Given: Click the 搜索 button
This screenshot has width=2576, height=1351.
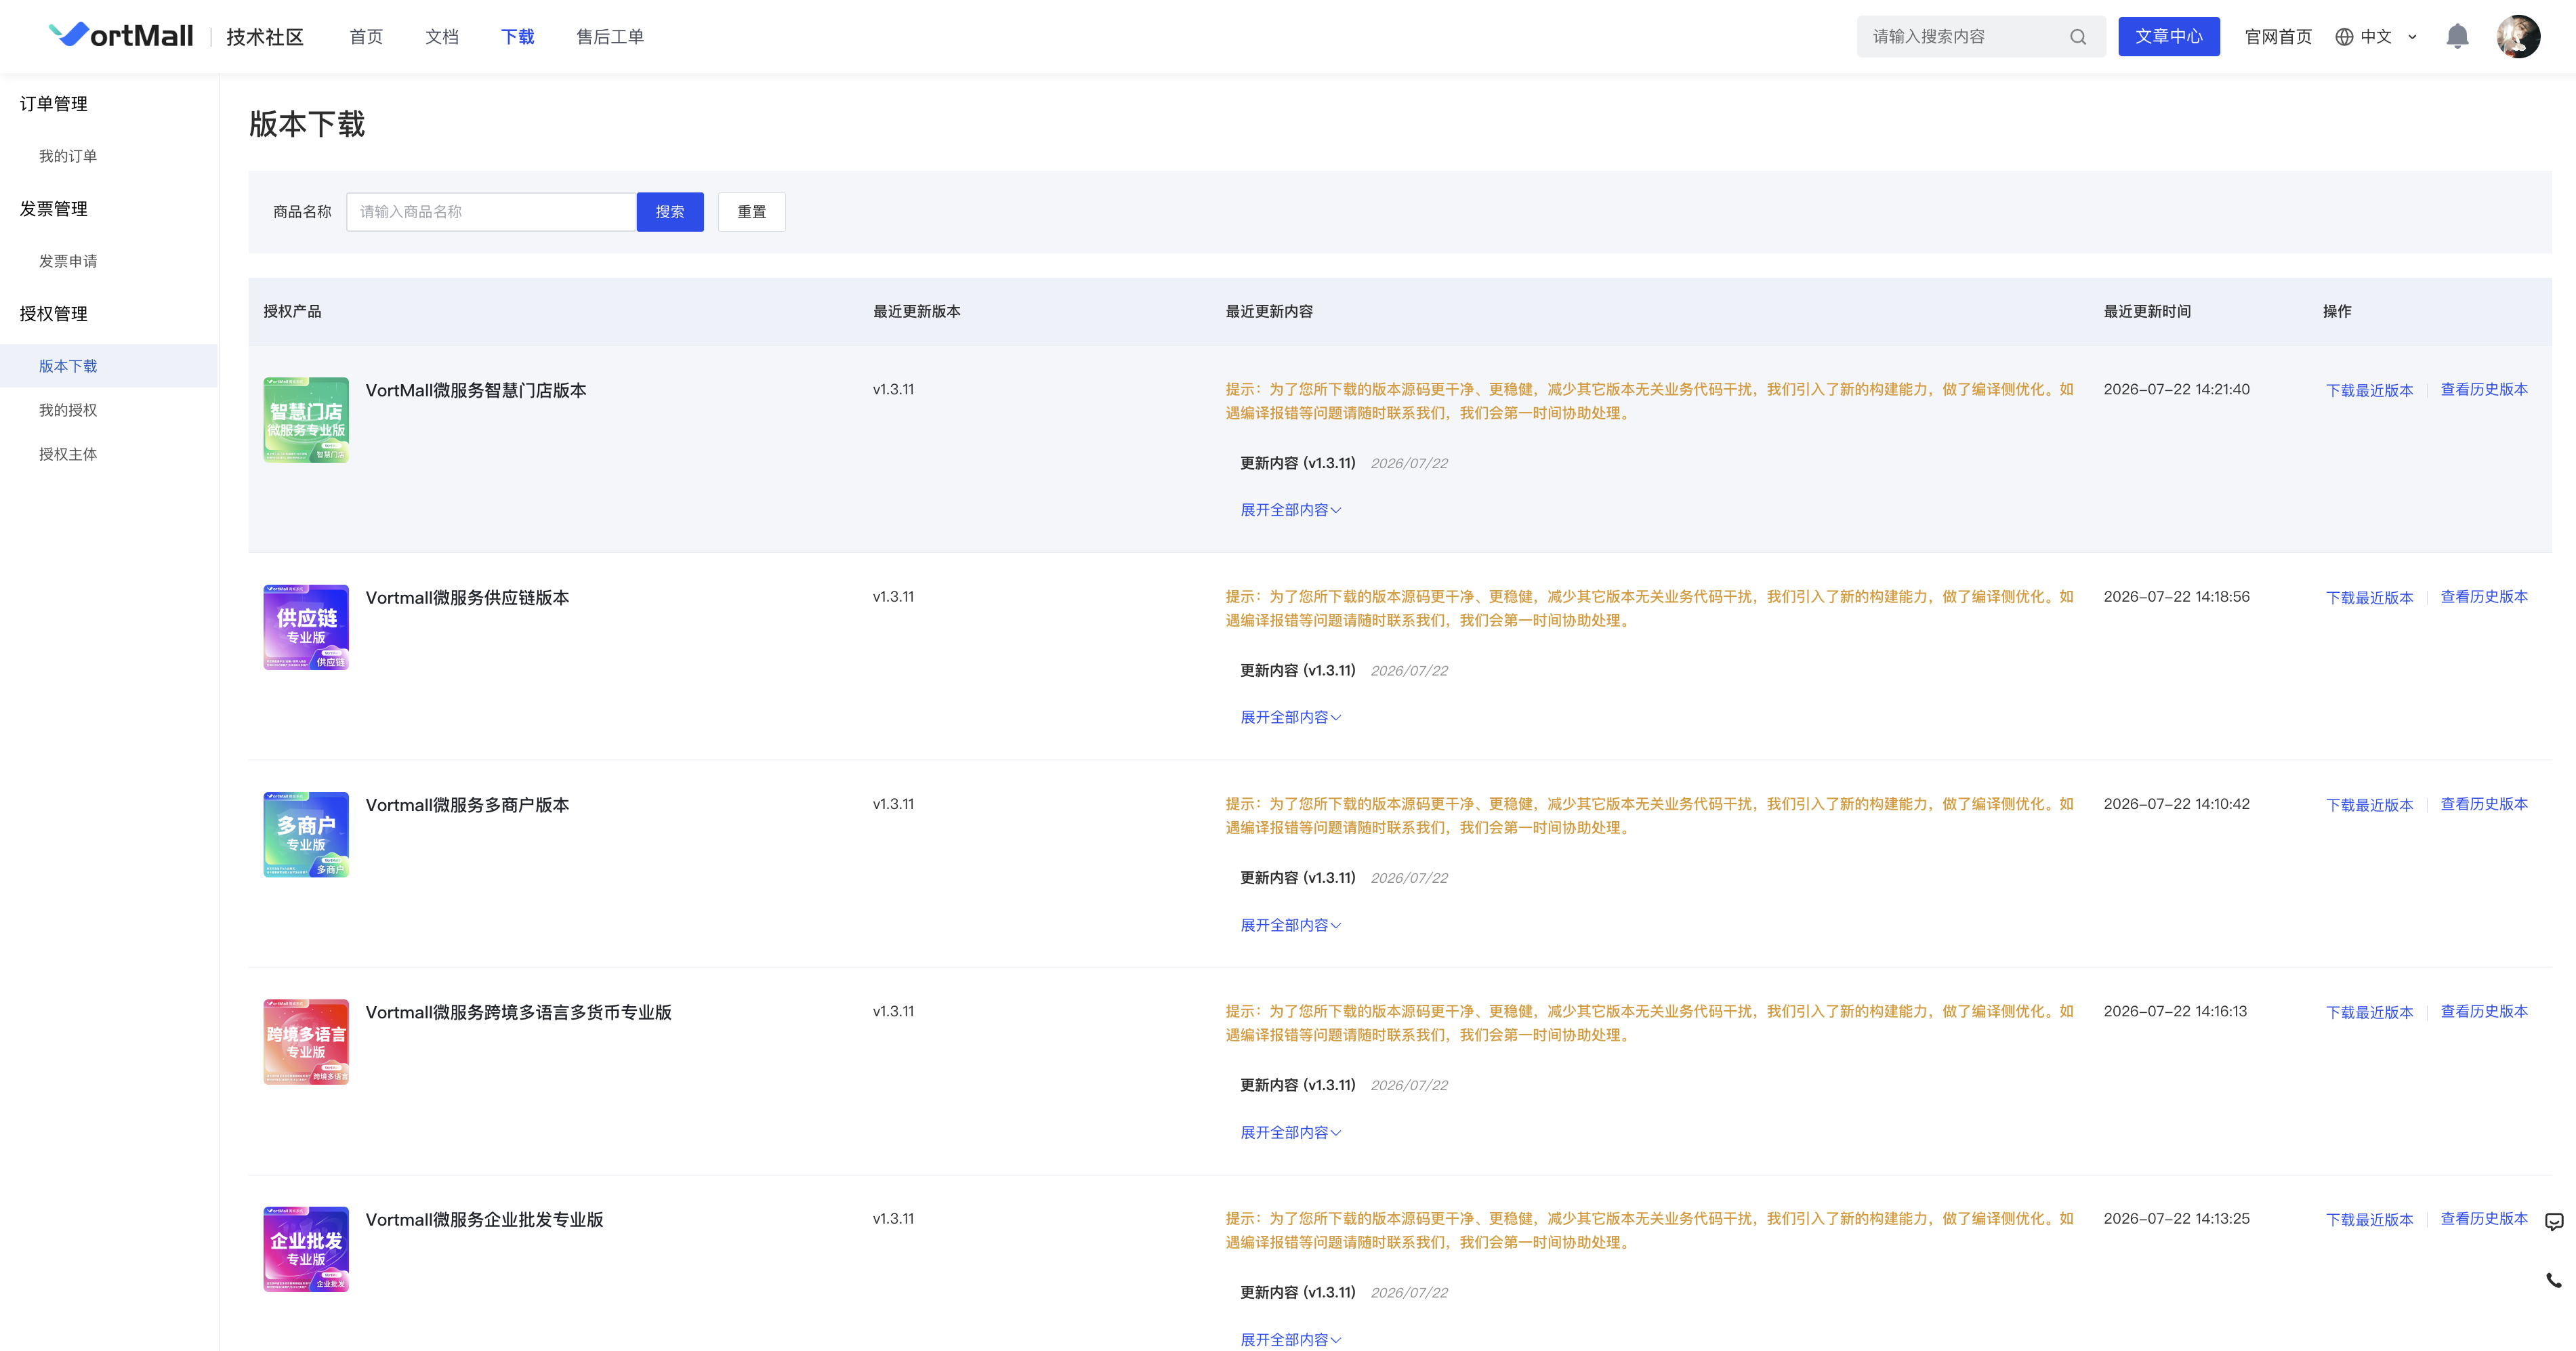Looking at the screenshot, I should click(670, 212).
